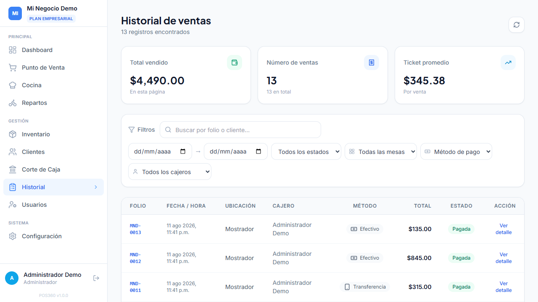Click the bank icon for Corte de Caja
538x302 pixels.
(13, 169)
